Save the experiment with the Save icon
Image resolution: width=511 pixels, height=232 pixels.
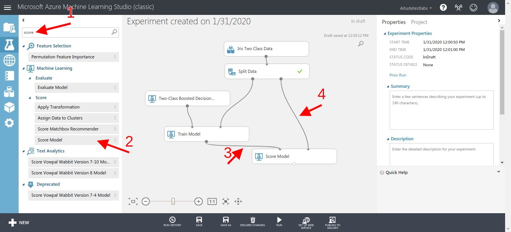pos(199,222)
